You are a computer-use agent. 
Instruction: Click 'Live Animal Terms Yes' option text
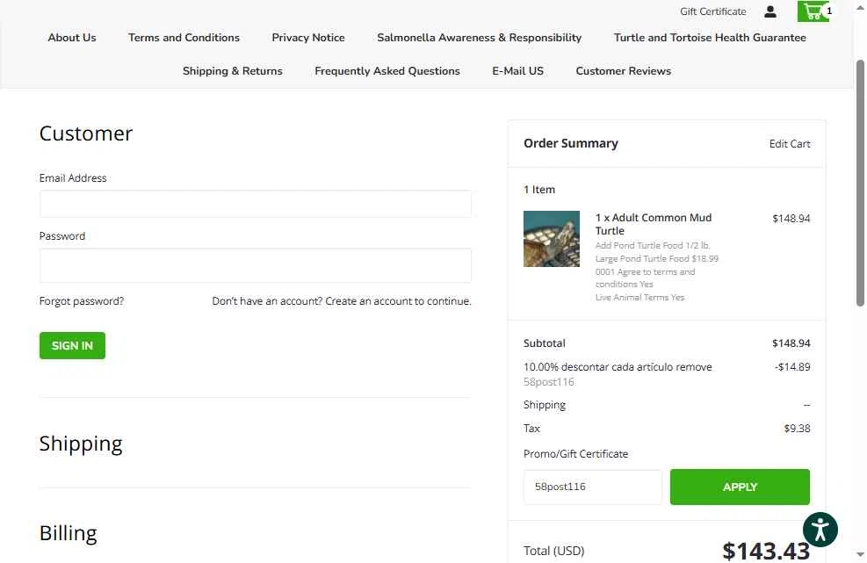click(x=639, y=297)
